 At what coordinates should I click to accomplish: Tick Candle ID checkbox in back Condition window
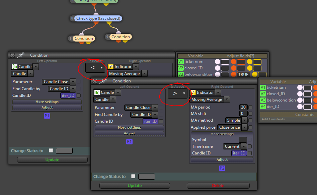coord(79,95)
